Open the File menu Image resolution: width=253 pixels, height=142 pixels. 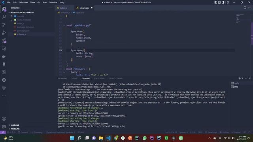pos(9,2)
